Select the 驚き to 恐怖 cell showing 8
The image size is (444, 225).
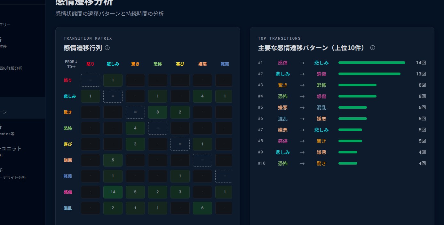[x=158, y=112]
